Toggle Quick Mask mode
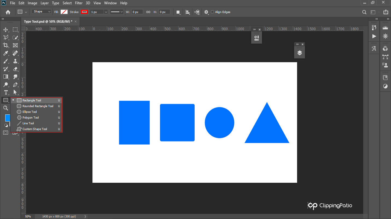Screen dimensions: 391x219 pyautogui.click(x=6, y=132)
